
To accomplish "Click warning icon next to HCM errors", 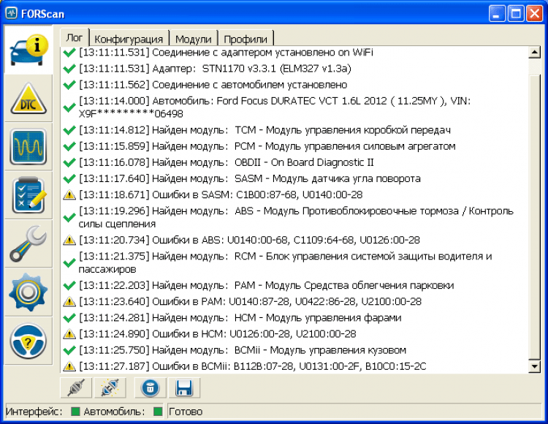I will coord(69,334).
